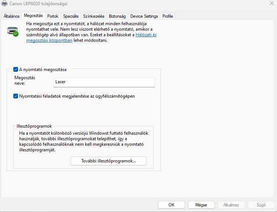Screen dimensions: 277x212
Task: Click the 'Canon LBP6020 tulajdonságai' title text
Action: pos(38,4)
